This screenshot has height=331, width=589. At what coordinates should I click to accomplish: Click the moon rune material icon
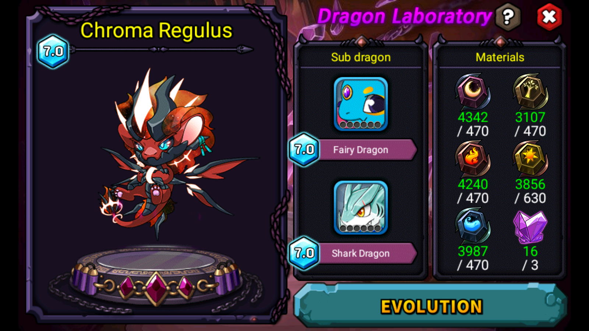pyautogui.click(x=473, y=91)
